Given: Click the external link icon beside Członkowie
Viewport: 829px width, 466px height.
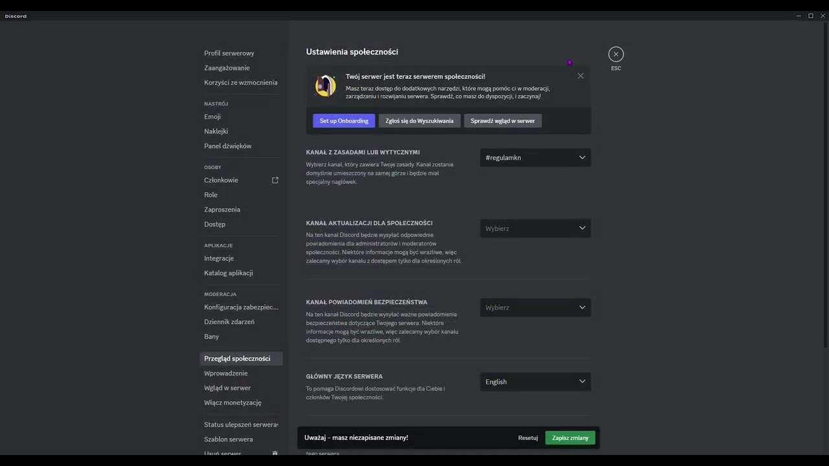Looking at the screenshot, I should click(x=275, y=180).
